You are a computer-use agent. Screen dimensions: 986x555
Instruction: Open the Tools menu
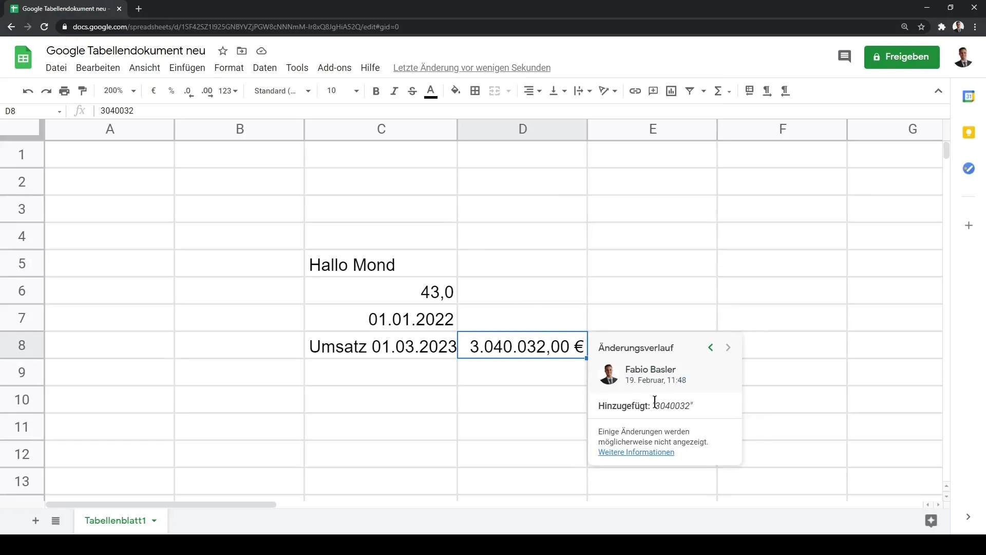pyautogui.click(x=297, y=68)
